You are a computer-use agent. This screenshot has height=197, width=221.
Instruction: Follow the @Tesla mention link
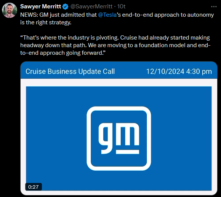coord(107,15)
